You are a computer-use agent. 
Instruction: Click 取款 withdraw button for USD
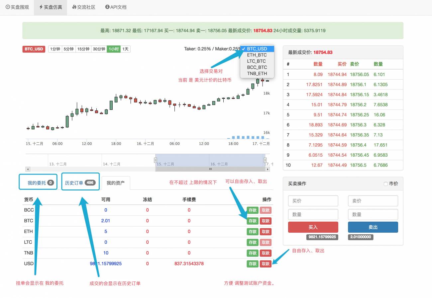266,264
